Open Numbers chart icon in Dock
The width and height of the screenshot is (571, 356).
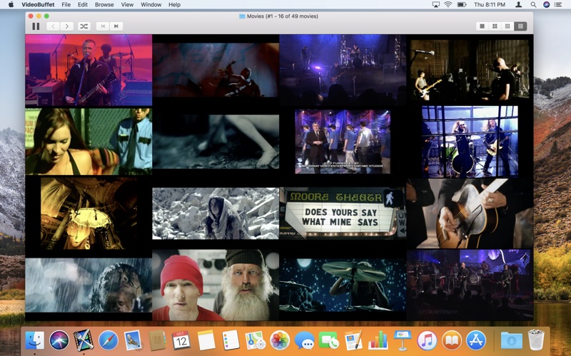point(378,340)
